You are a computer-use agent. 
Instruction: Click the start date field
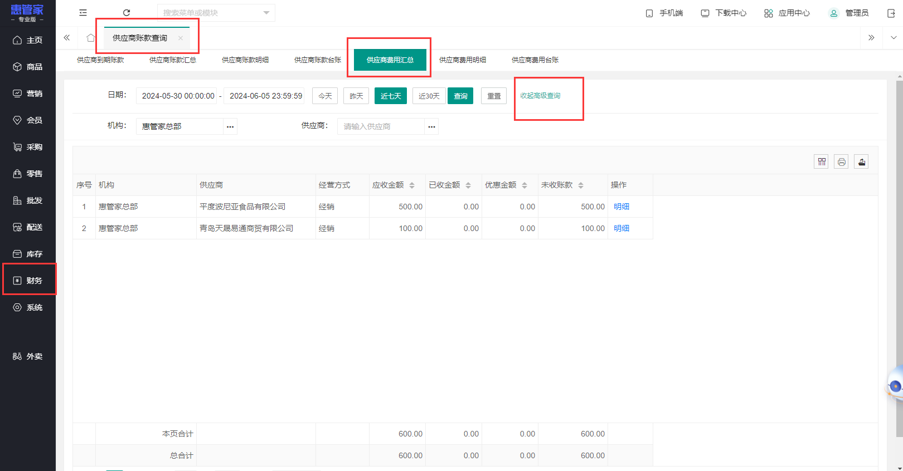pos(177,96)
